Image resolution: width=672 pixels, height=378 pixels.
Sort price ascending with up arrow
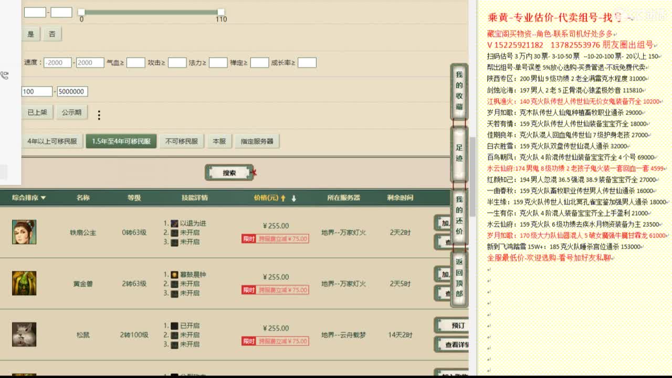click(x=283, y=198)
